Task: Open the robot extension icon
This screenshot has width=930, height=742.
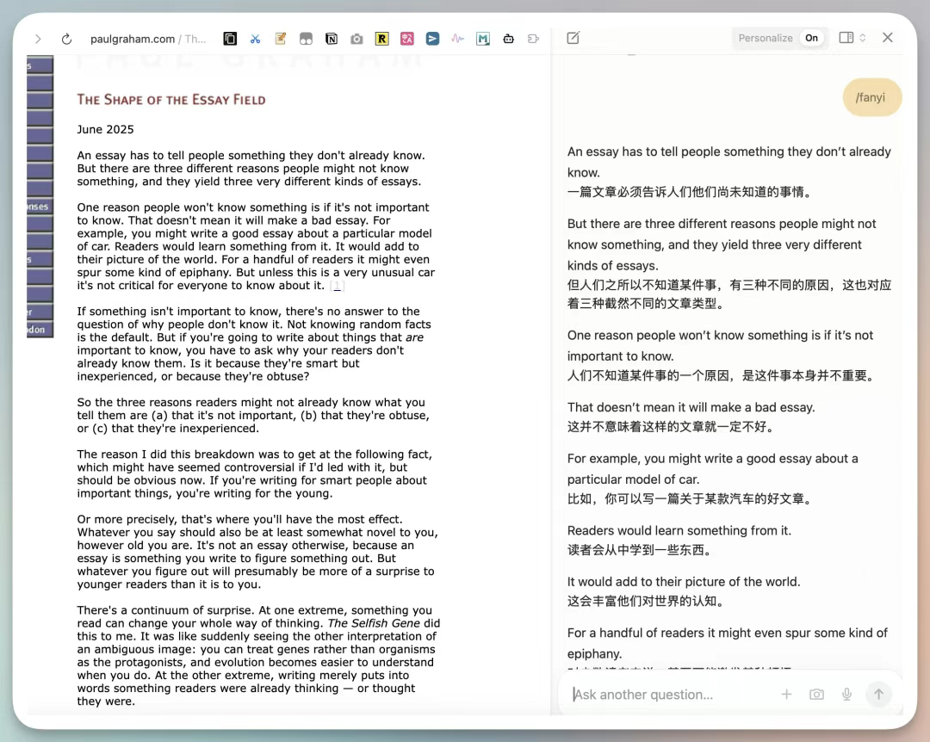Action: (508, 39)
